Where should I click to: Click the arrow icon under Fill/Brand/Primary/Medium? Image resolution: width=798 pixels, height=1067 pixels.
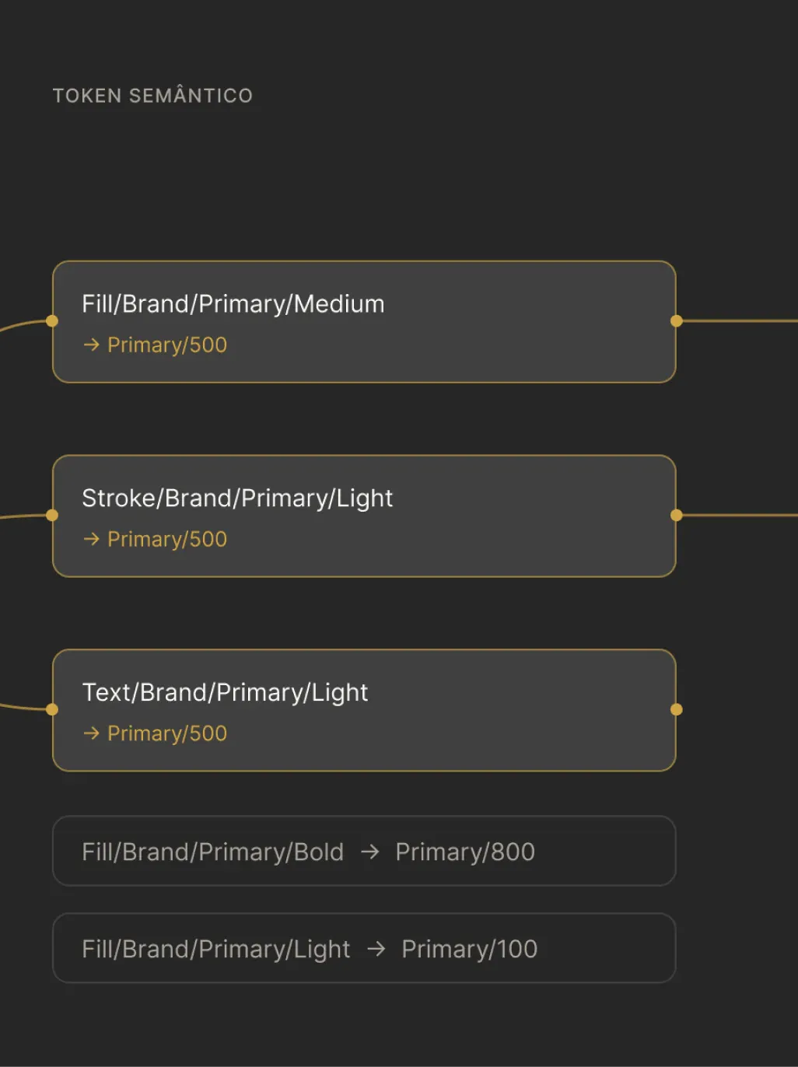91,345
